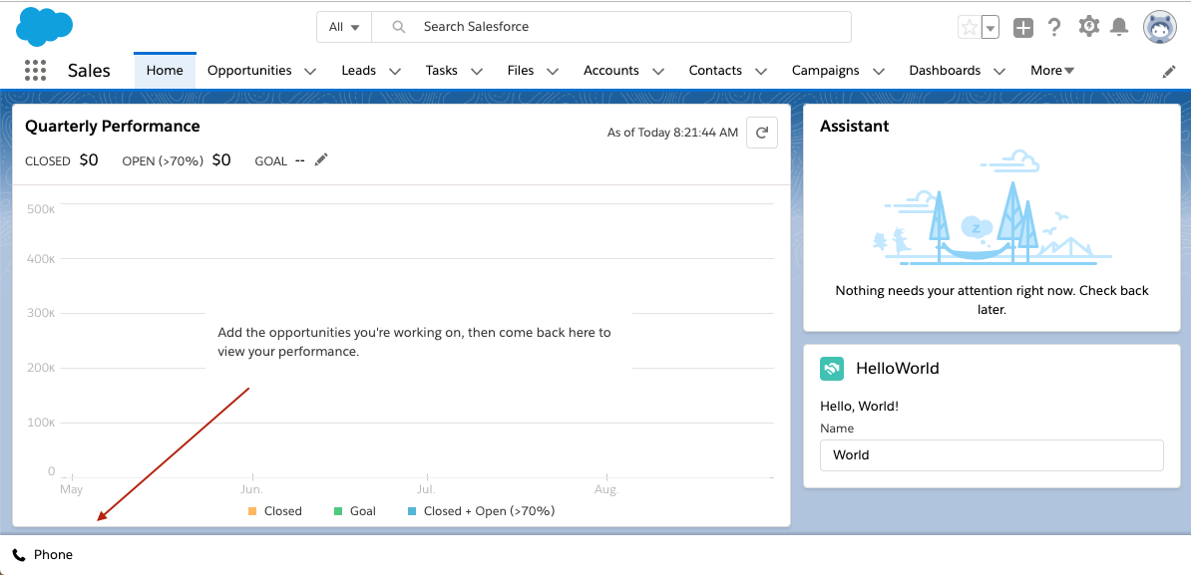Open the Accounts tab

610,70
